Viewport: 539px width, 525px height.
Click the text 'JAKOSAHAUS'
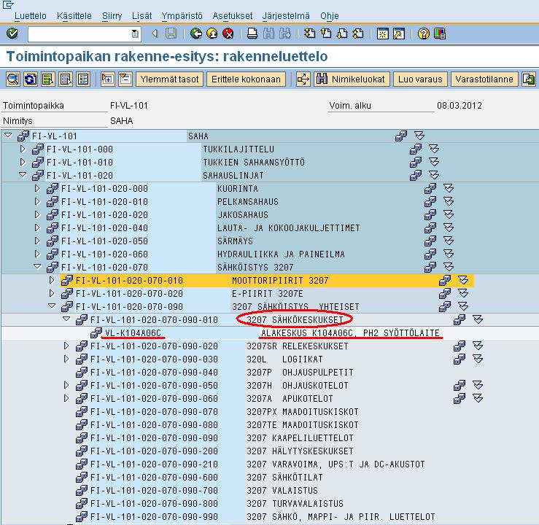coord(243,215)
